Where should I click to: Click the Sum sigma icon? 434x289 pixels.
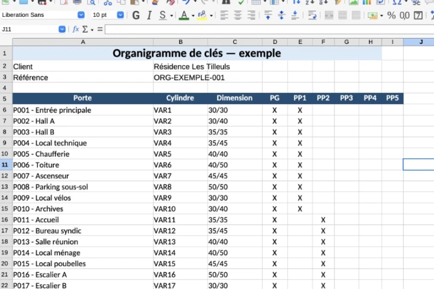[85, 29]
